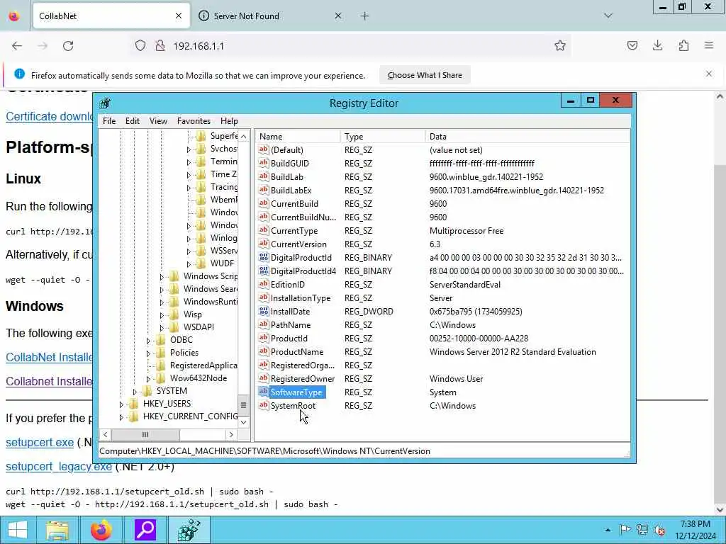
Task: Open a new Firefox tab
Action: (x=365, y=16)
